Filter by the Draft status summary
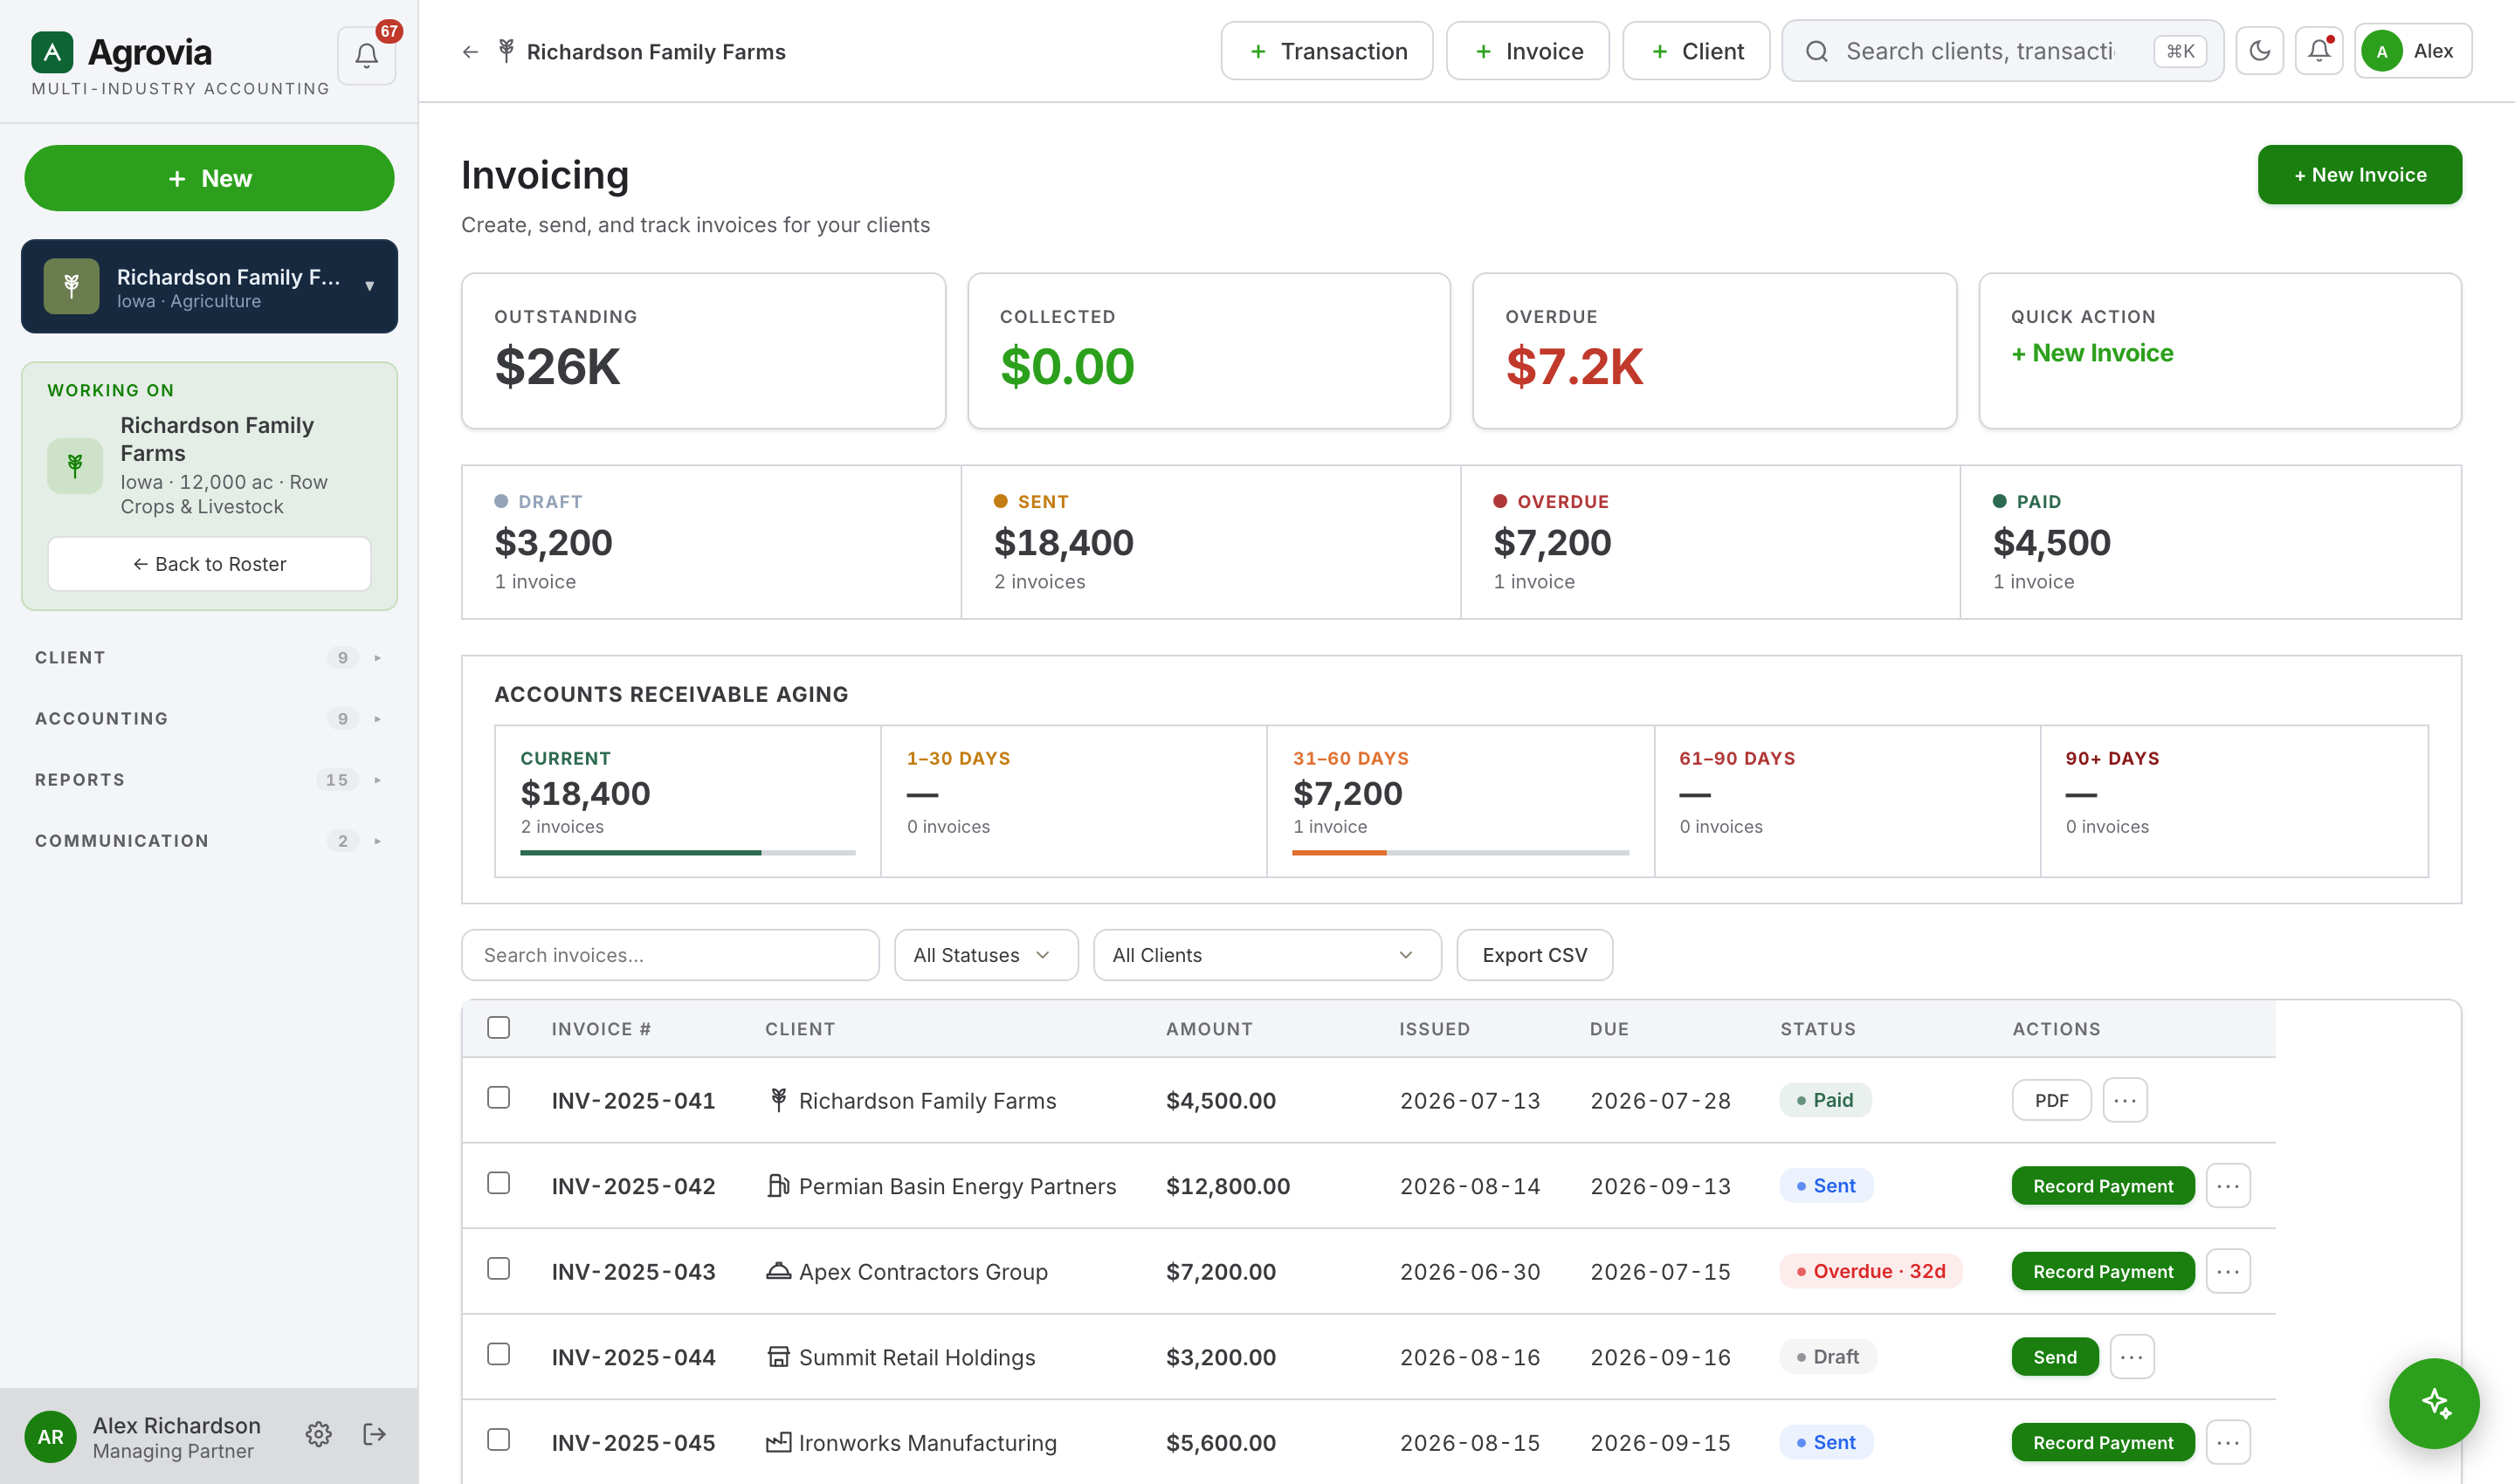The height and width of the screenshot is (1484, 2515). tap(712, 542)
